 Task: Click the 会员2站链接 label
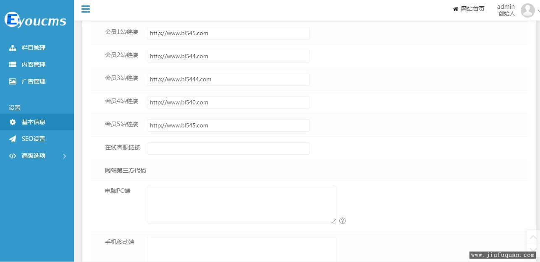click(121, 55)
